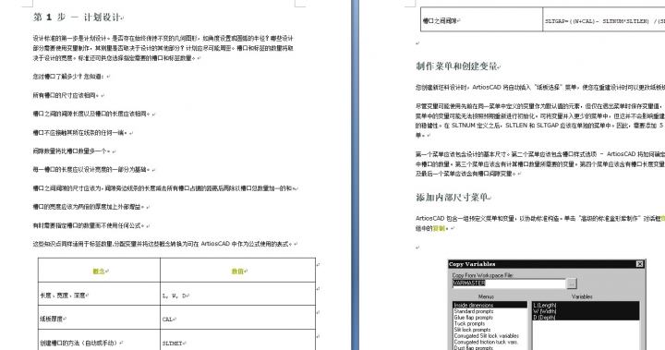Click the line '所有槽口的尺寸应该相同。'
This screenshot has width=665, height=350.
(66, 95)
